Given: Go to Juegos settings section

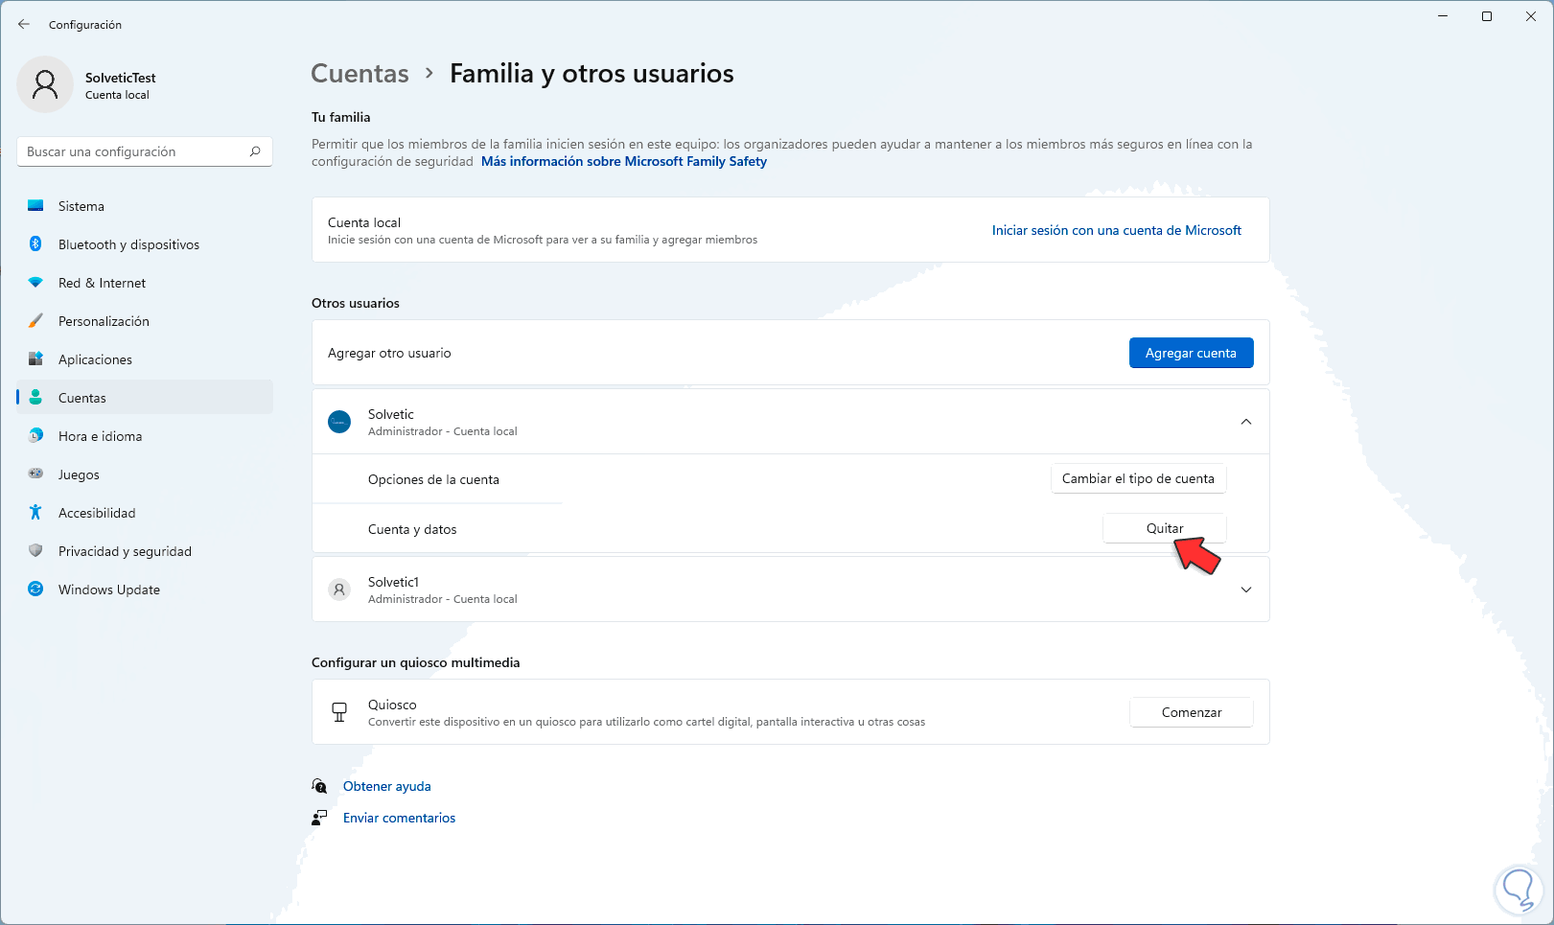Looking at the screenshot, I should [79, 474].
